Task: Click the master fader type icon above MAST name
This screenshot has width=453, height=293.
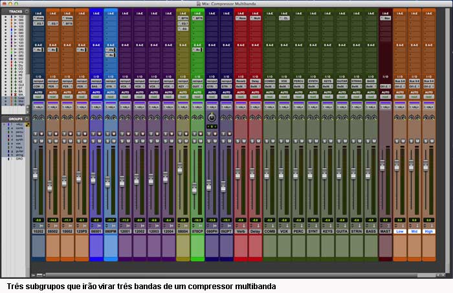Action: [x=388, y=226]
